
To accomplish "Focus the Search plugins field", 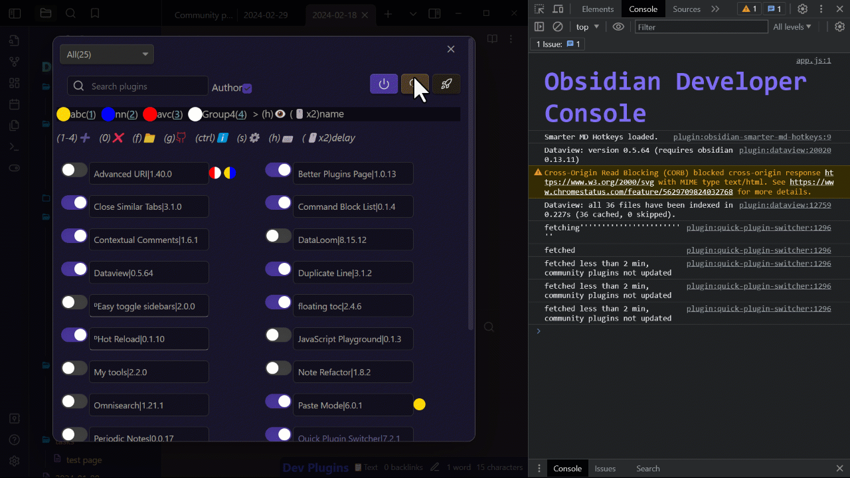I will tap(137, 86).
